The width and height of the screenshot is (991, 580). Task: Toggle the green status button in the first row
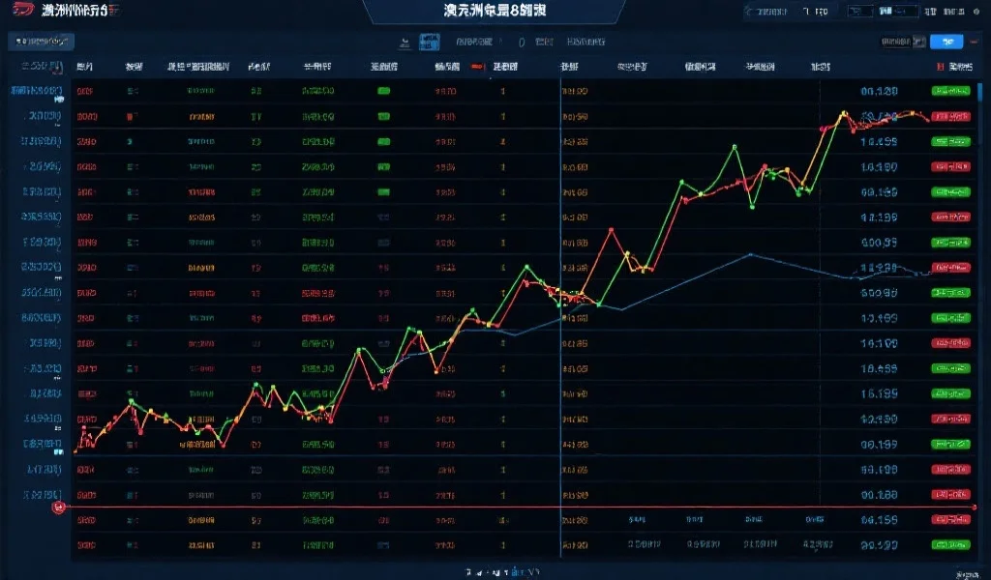(950, 91)
